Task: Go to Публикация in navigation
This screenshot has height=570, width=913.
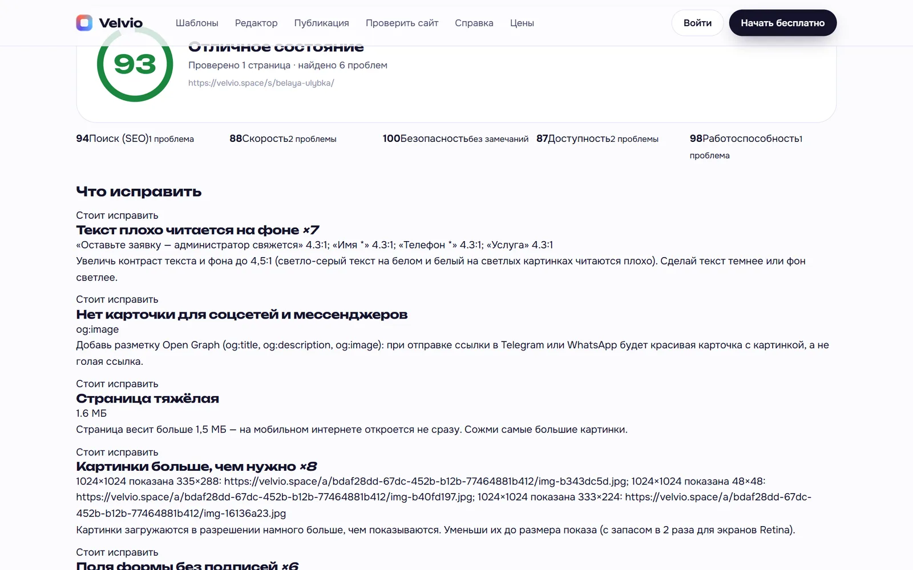Action: coord(321,23)
